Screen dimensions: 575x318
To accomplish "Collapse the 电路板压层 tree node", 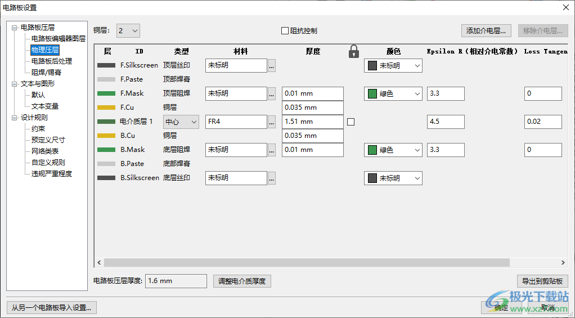I will 15,28.
